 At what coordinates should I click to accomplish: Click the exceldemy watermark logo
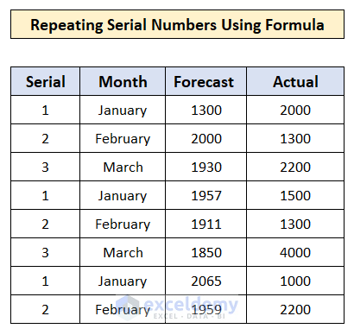[177, 307]
